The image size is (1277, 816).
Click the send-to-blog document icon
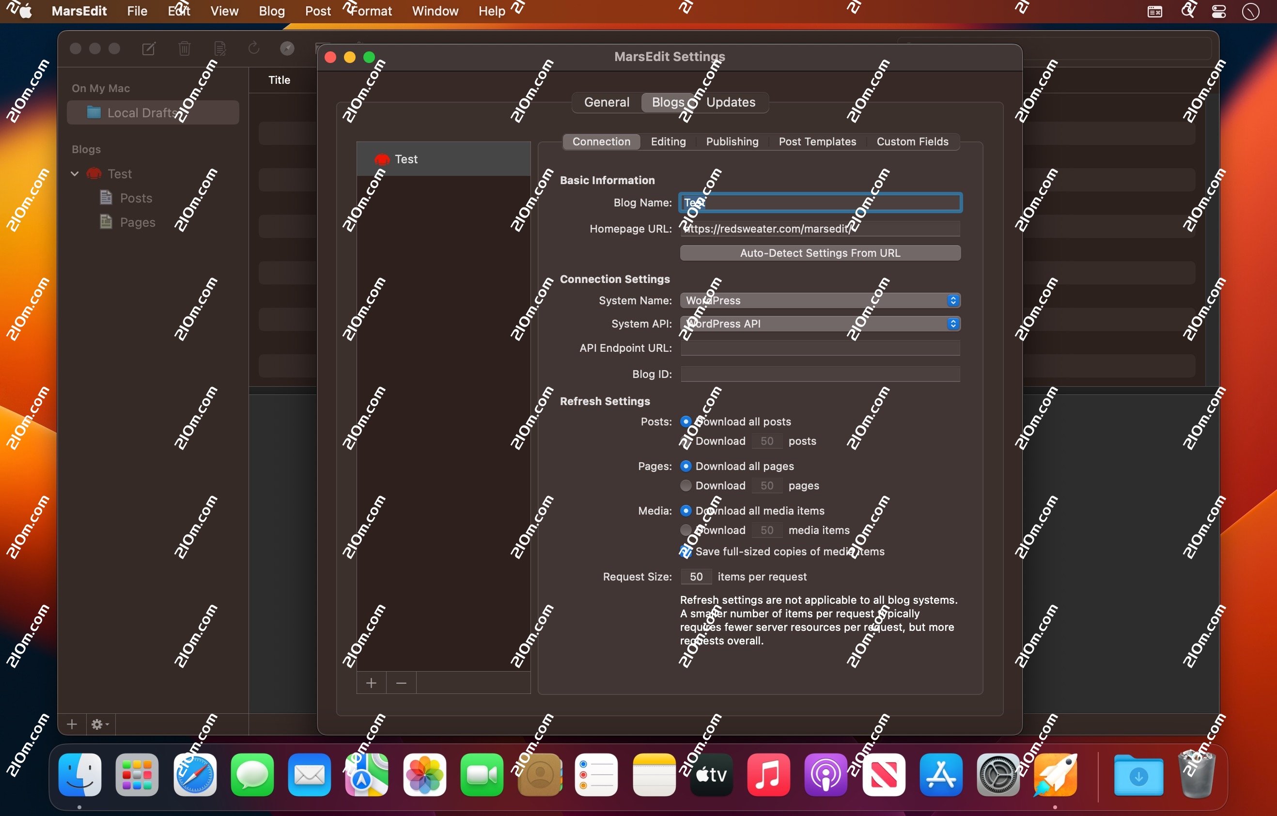tap(219, 48)
